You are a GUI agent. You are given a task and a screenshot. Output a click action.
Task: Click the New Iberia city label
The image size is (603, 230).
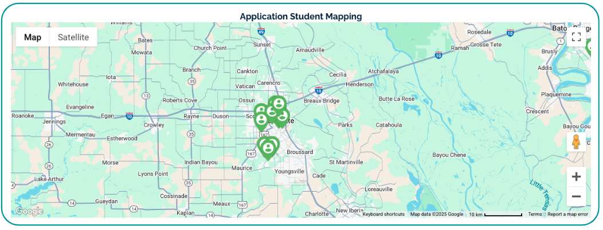coord(350,211)
